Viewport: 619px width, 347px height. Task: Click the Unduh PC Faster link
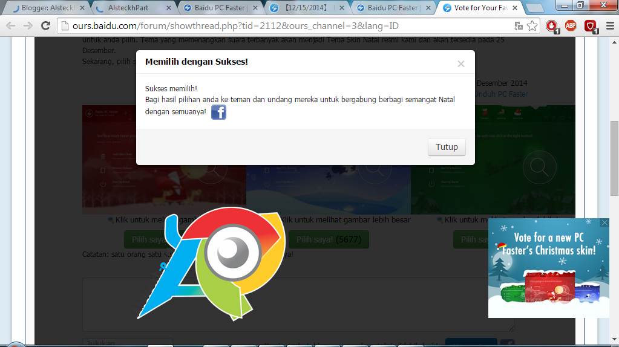click(502, 94)
